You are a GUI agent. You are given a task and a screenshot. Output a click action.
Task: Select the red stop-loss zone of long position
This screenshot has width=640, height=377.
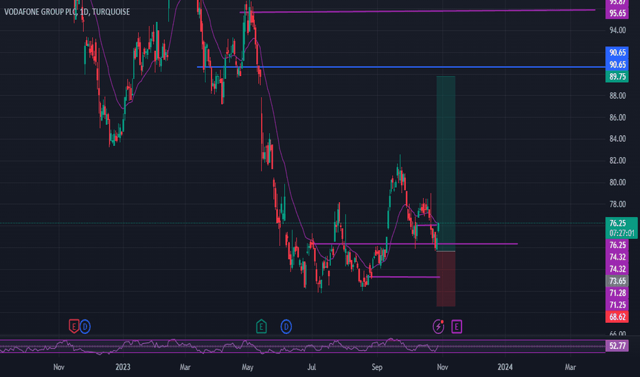pos(446,279)
